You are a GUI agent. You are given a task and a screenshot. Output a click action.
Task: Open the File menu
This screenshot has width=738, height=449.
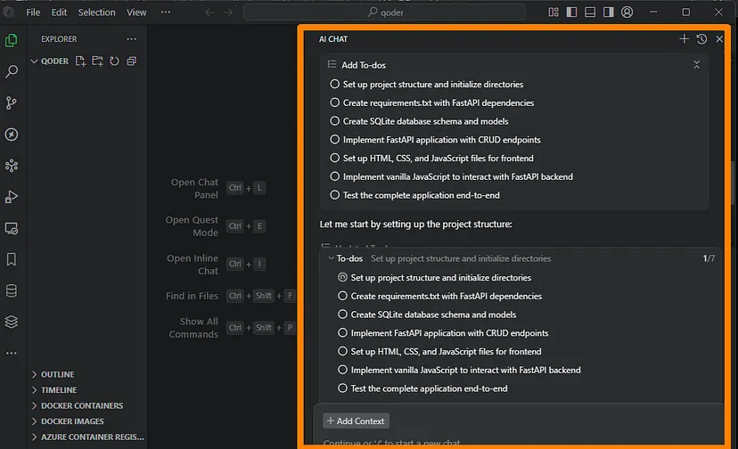pos(33,12)
